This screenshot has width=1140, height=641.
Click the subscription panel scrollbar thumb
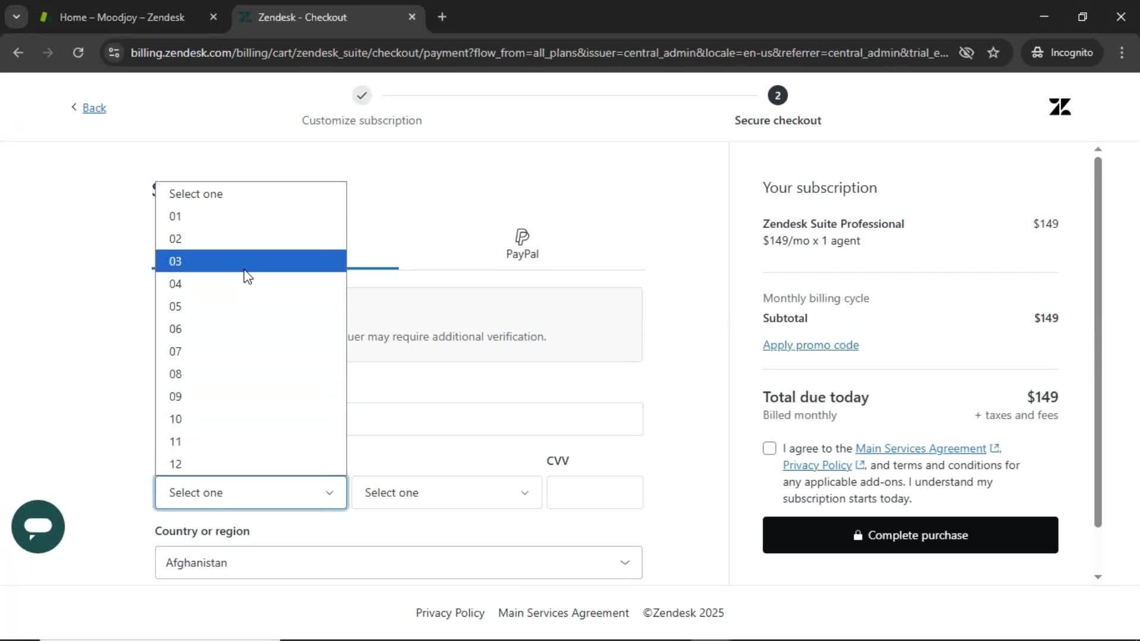pyautogui.click(x=1098, y=342)
